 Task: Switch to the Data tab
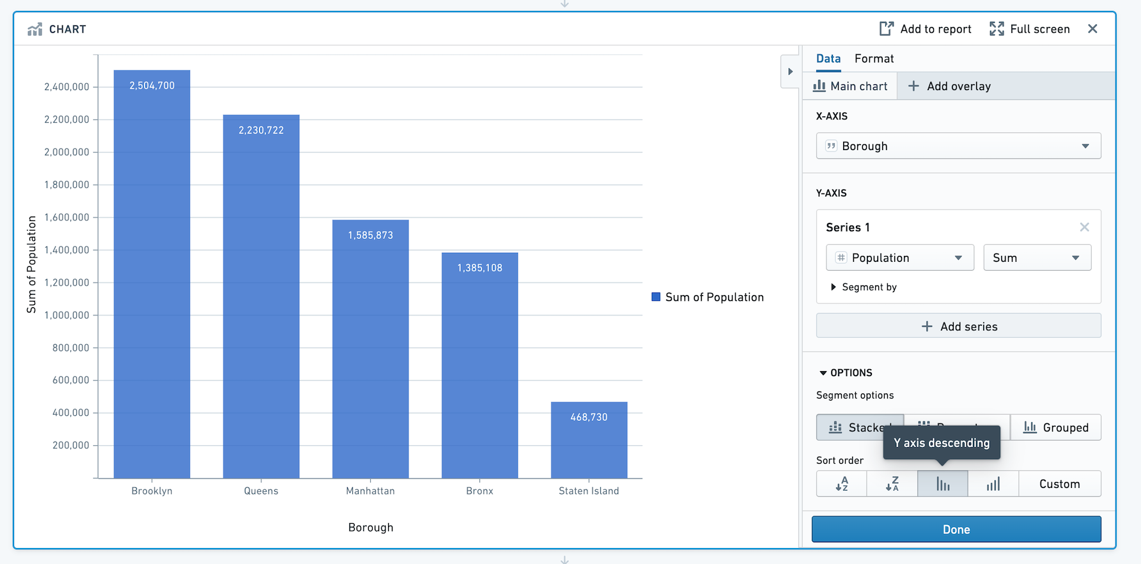[x=828, y=59]
